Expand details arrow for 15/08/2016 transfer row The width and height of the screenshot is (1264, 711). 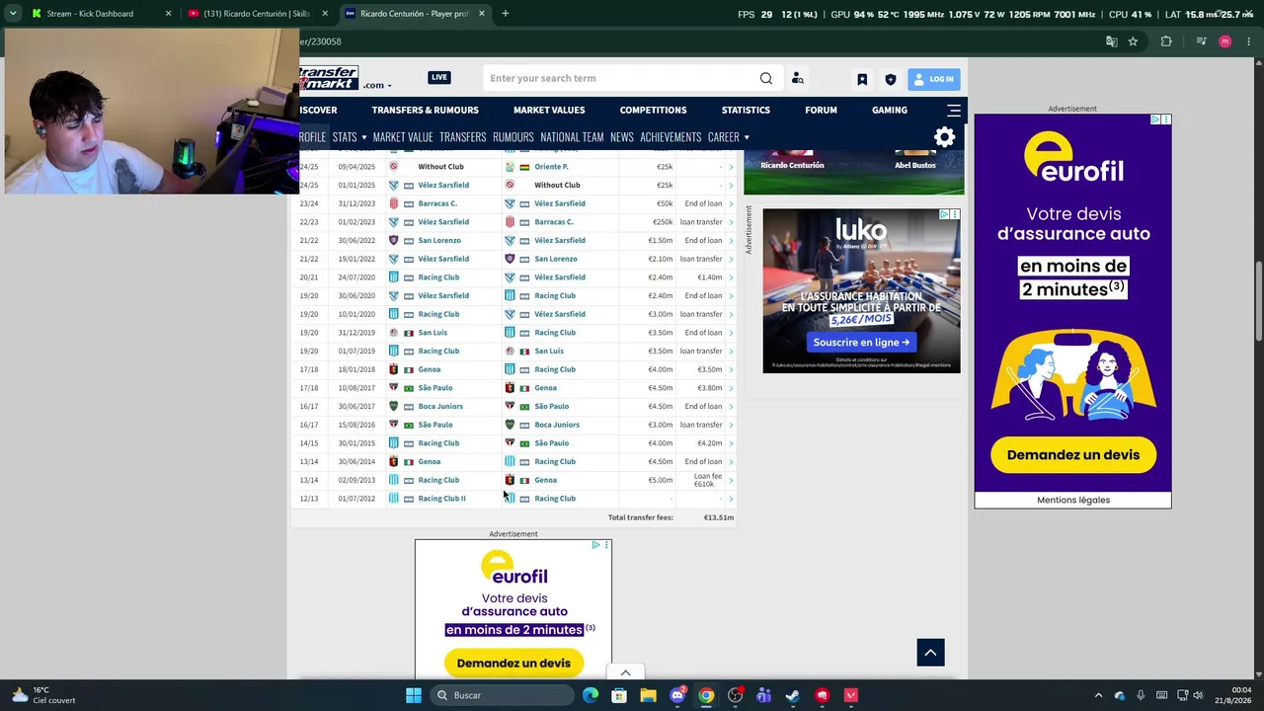731,425
